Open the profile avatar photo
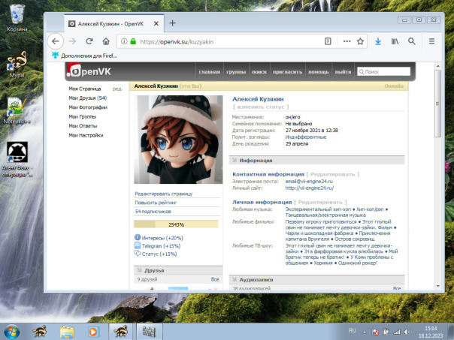Screen dimensions: 454x340 178,140
